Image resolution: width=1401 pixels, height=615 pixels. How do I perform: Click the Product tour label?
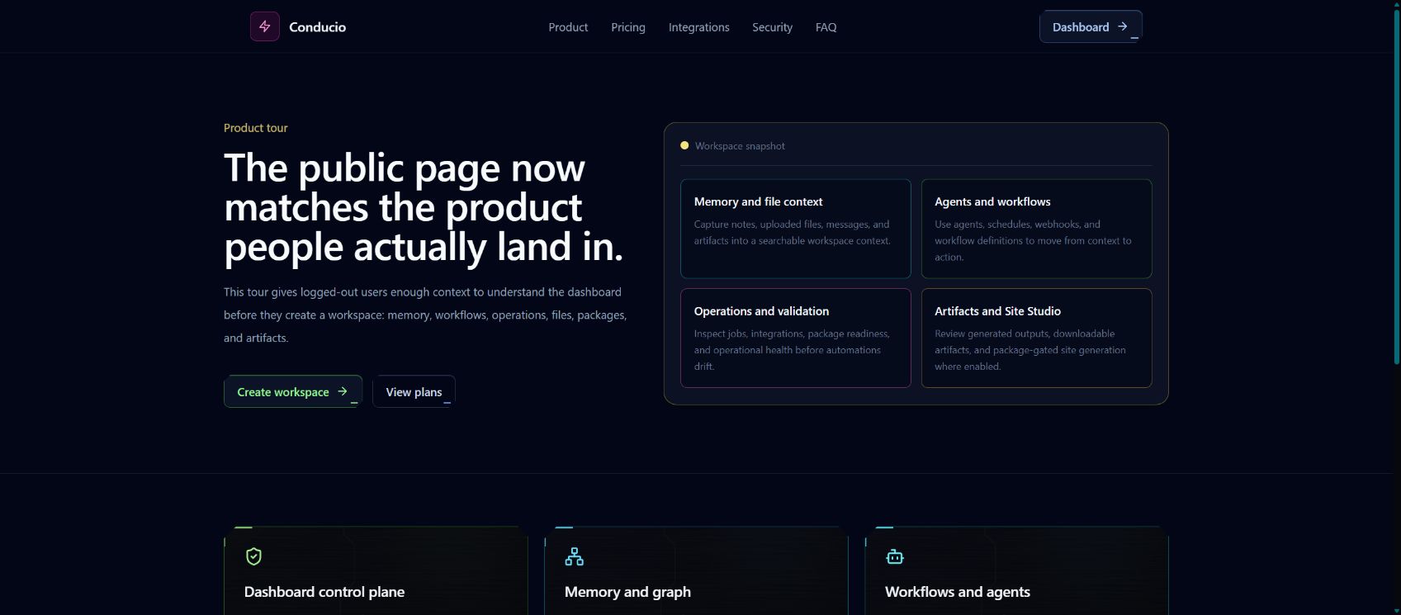pos(256,128)
